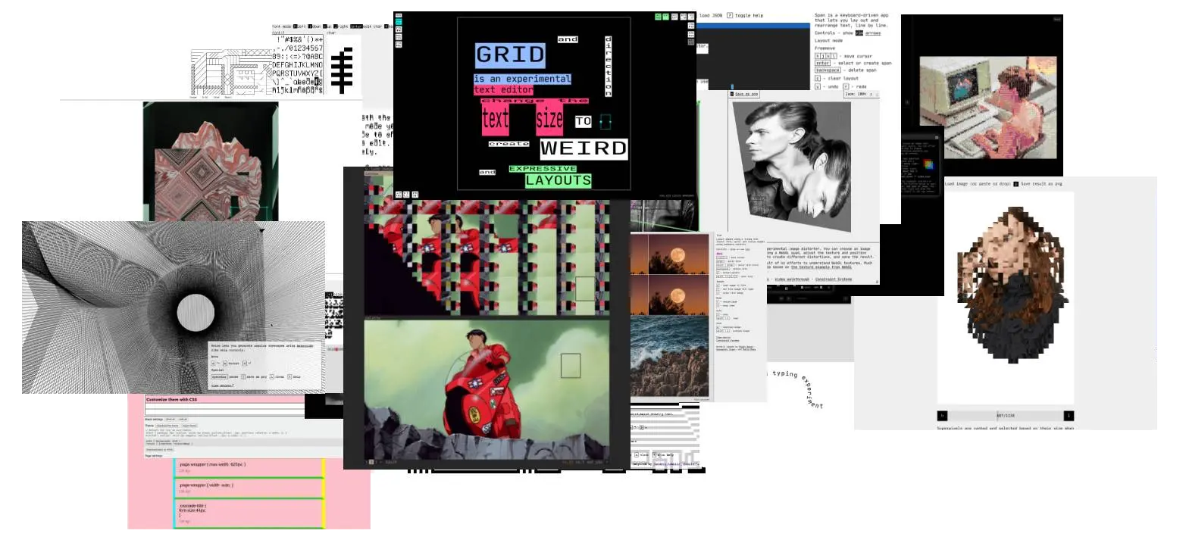Image resolution: width=1186 pixels, height=543 pixels.
Task: Click the ".page-wrapper { width: auto; }" CSS row
Action: point(249,487)
